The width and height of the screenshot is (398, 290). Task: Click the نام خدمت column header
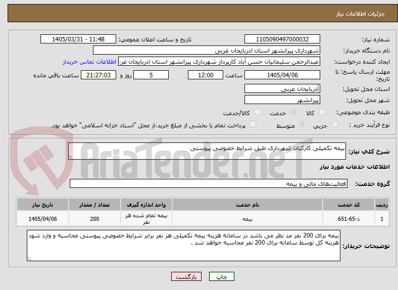coord(247,205)
